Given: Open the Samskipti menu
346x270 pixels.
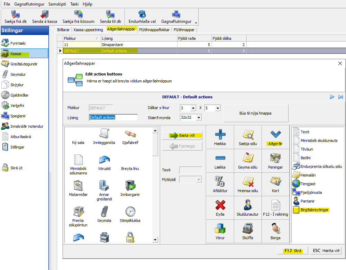Looking at the screenshot, I should (x=57, y=3).
